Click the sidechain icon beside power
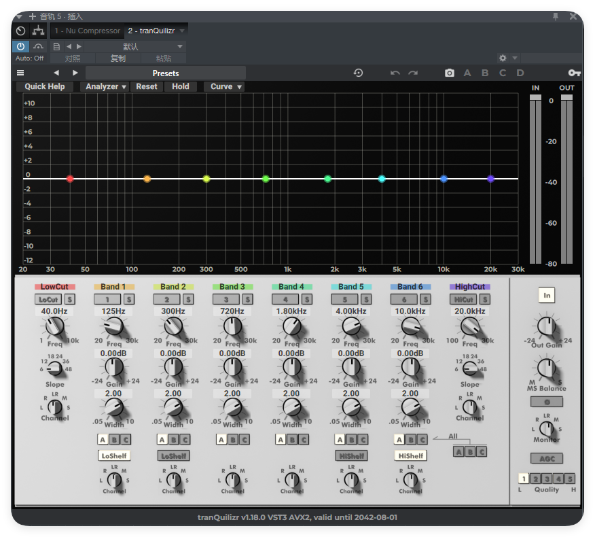 (x=38, y=46)
